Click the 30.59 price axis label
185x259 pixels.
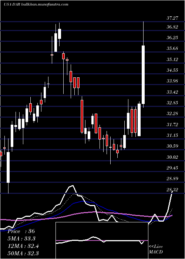click(172, 146)
